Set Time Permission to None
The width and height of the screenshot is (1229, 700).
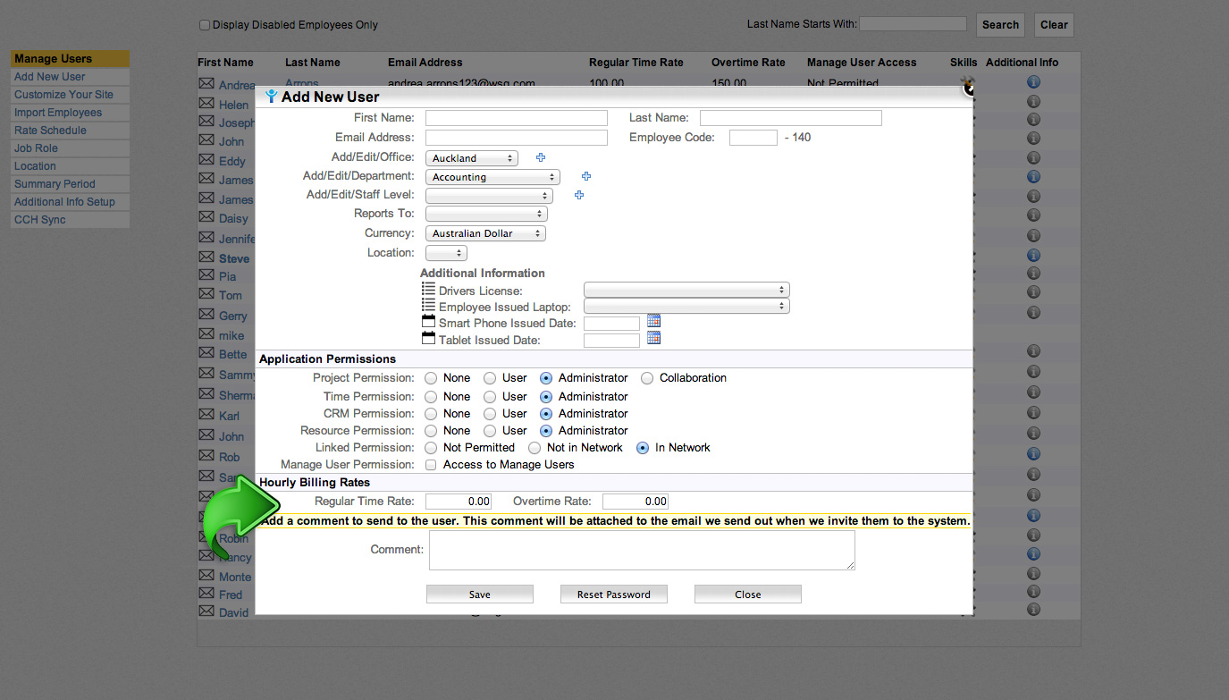tap(431, 397)
